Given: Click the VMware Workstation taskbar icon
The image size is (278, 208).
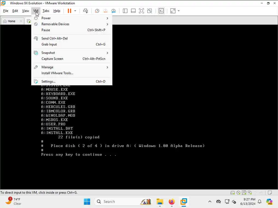Looking at the screenshot, I should coord(184,201).
